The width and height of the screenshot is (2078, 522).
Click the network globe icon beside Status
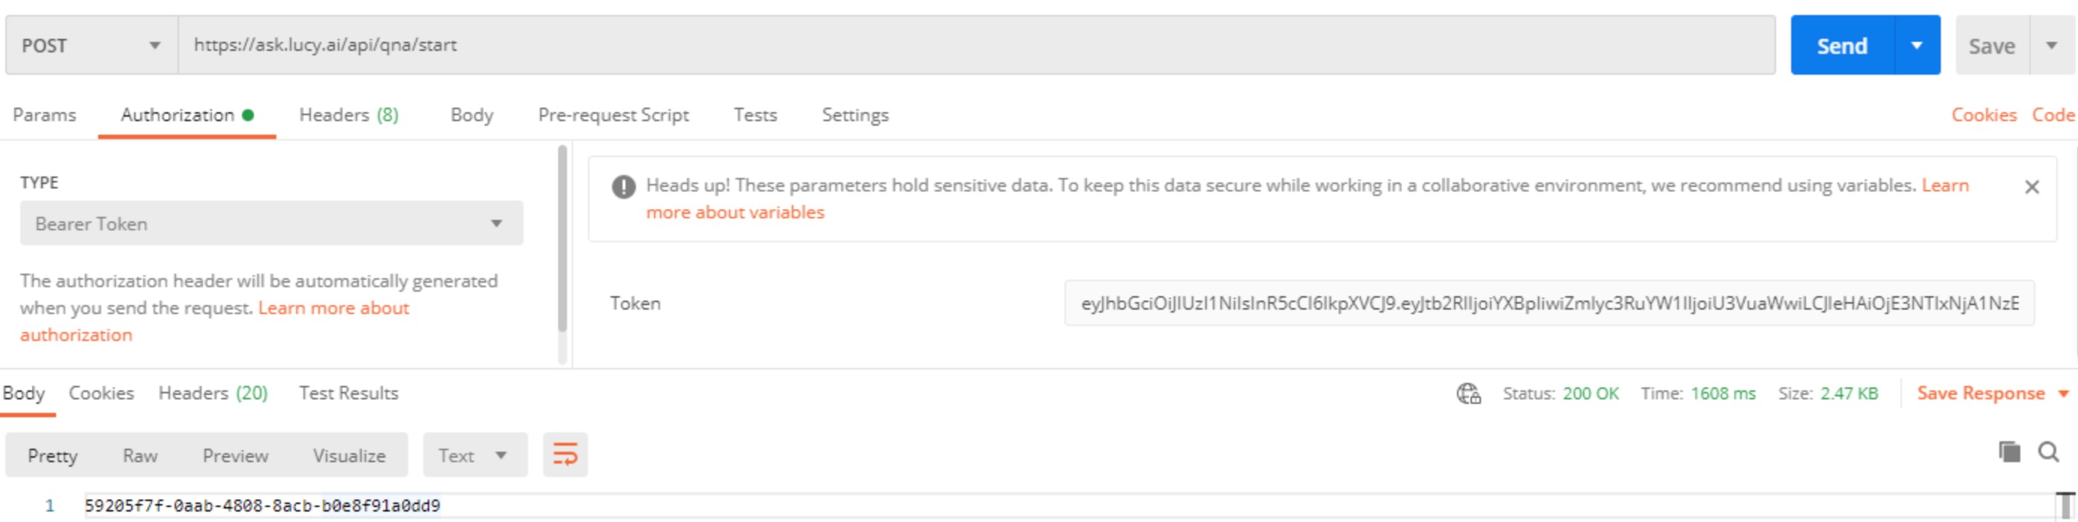tap(1468, 393)
